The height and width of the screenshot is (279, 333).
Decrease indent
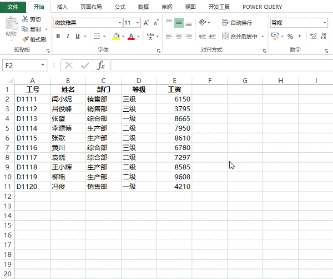pyautogui.click(x=202, y=36)
